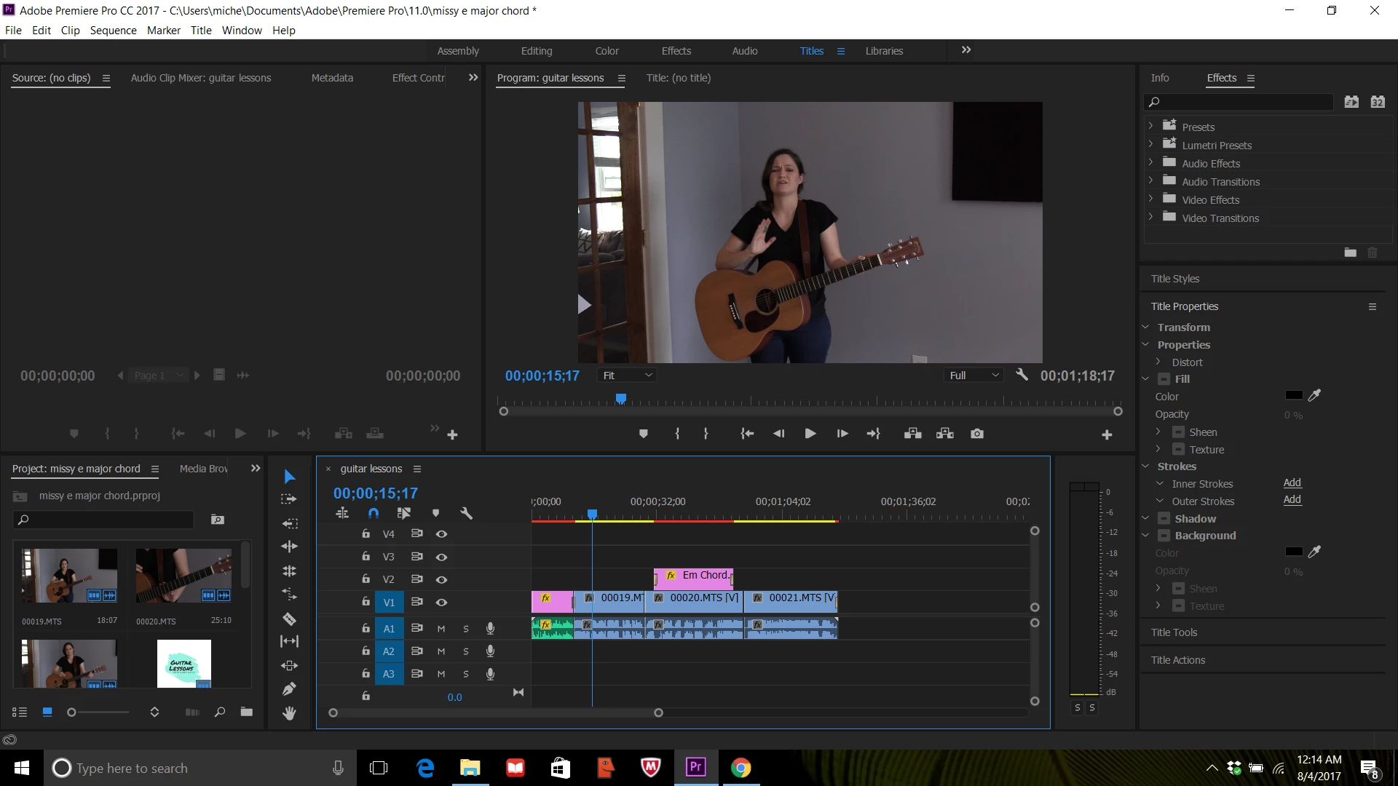This screenshot has width=1398, height=786.
Task: Mute audio track A1
Action: coord(441,629)
